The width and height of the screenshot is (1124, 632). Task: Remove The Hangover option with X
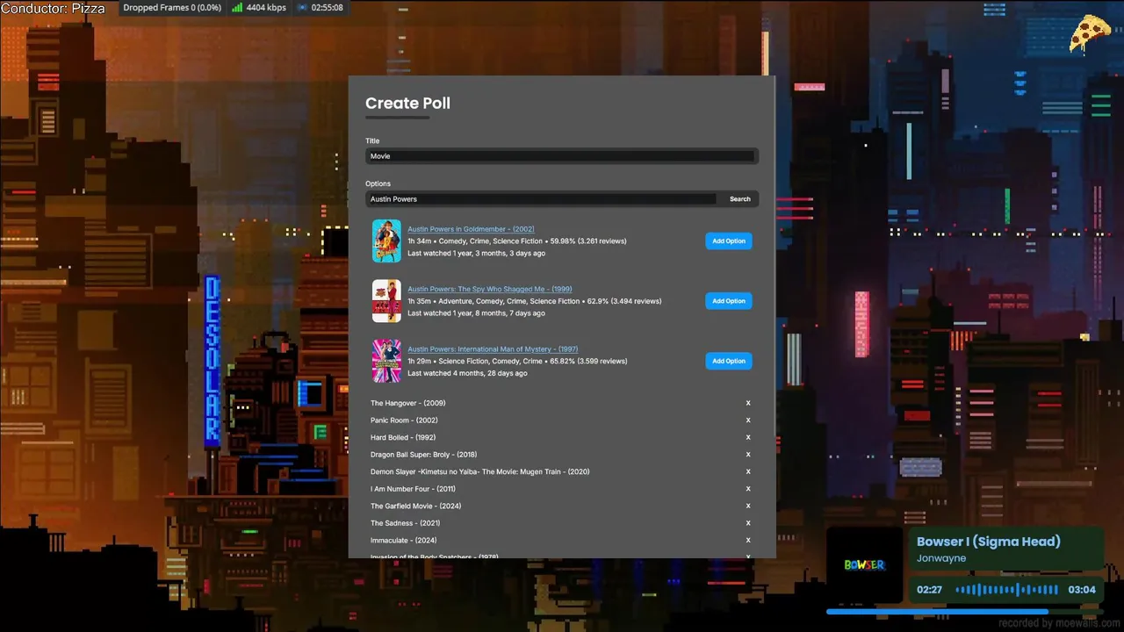click(x=748, y=403)
